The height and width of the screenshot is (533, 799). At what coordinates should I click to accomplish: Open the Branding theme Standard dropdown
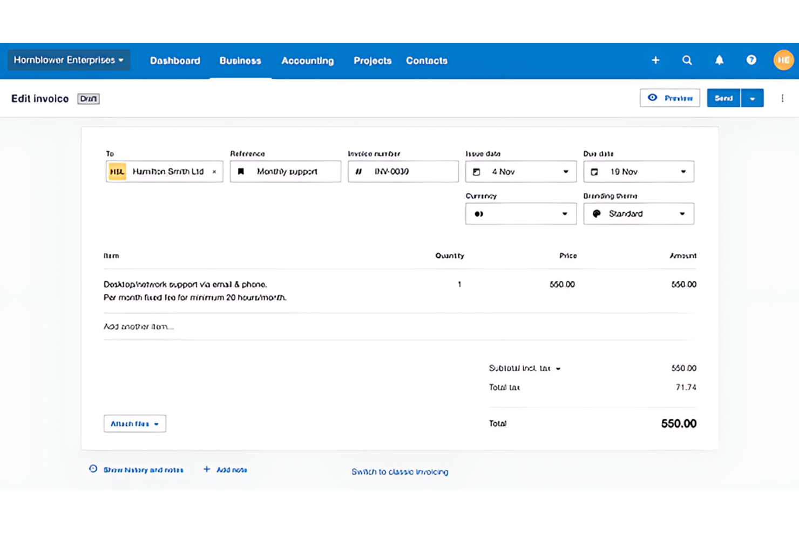point(639,213)
